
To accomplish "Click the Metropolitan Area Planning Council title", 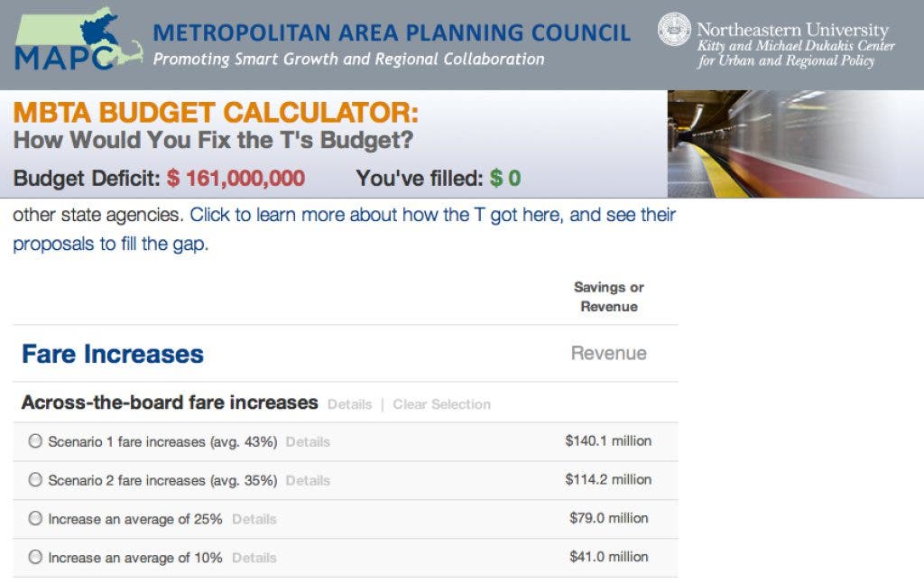I will pos(392,33).
